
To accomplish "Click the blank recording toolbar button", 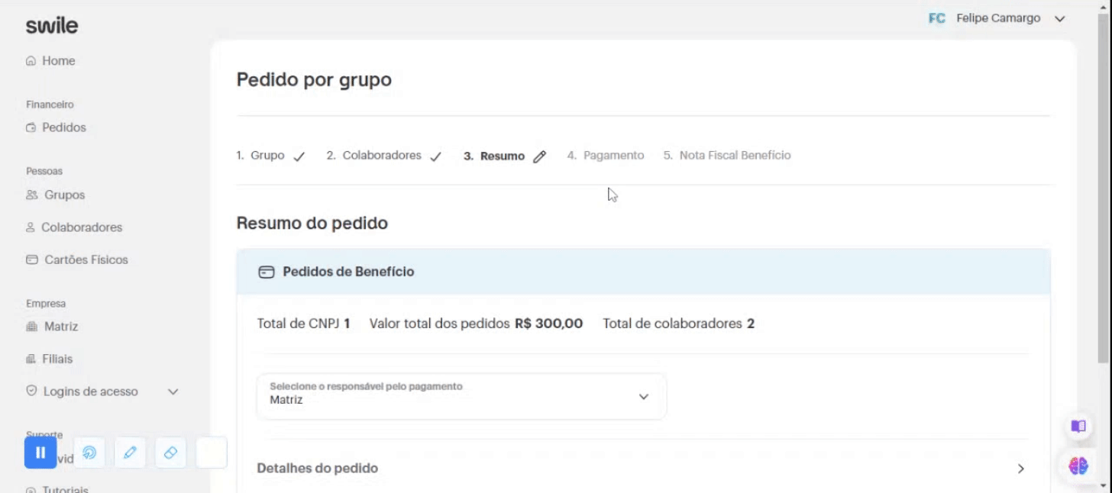I will (x=212, y=453).
